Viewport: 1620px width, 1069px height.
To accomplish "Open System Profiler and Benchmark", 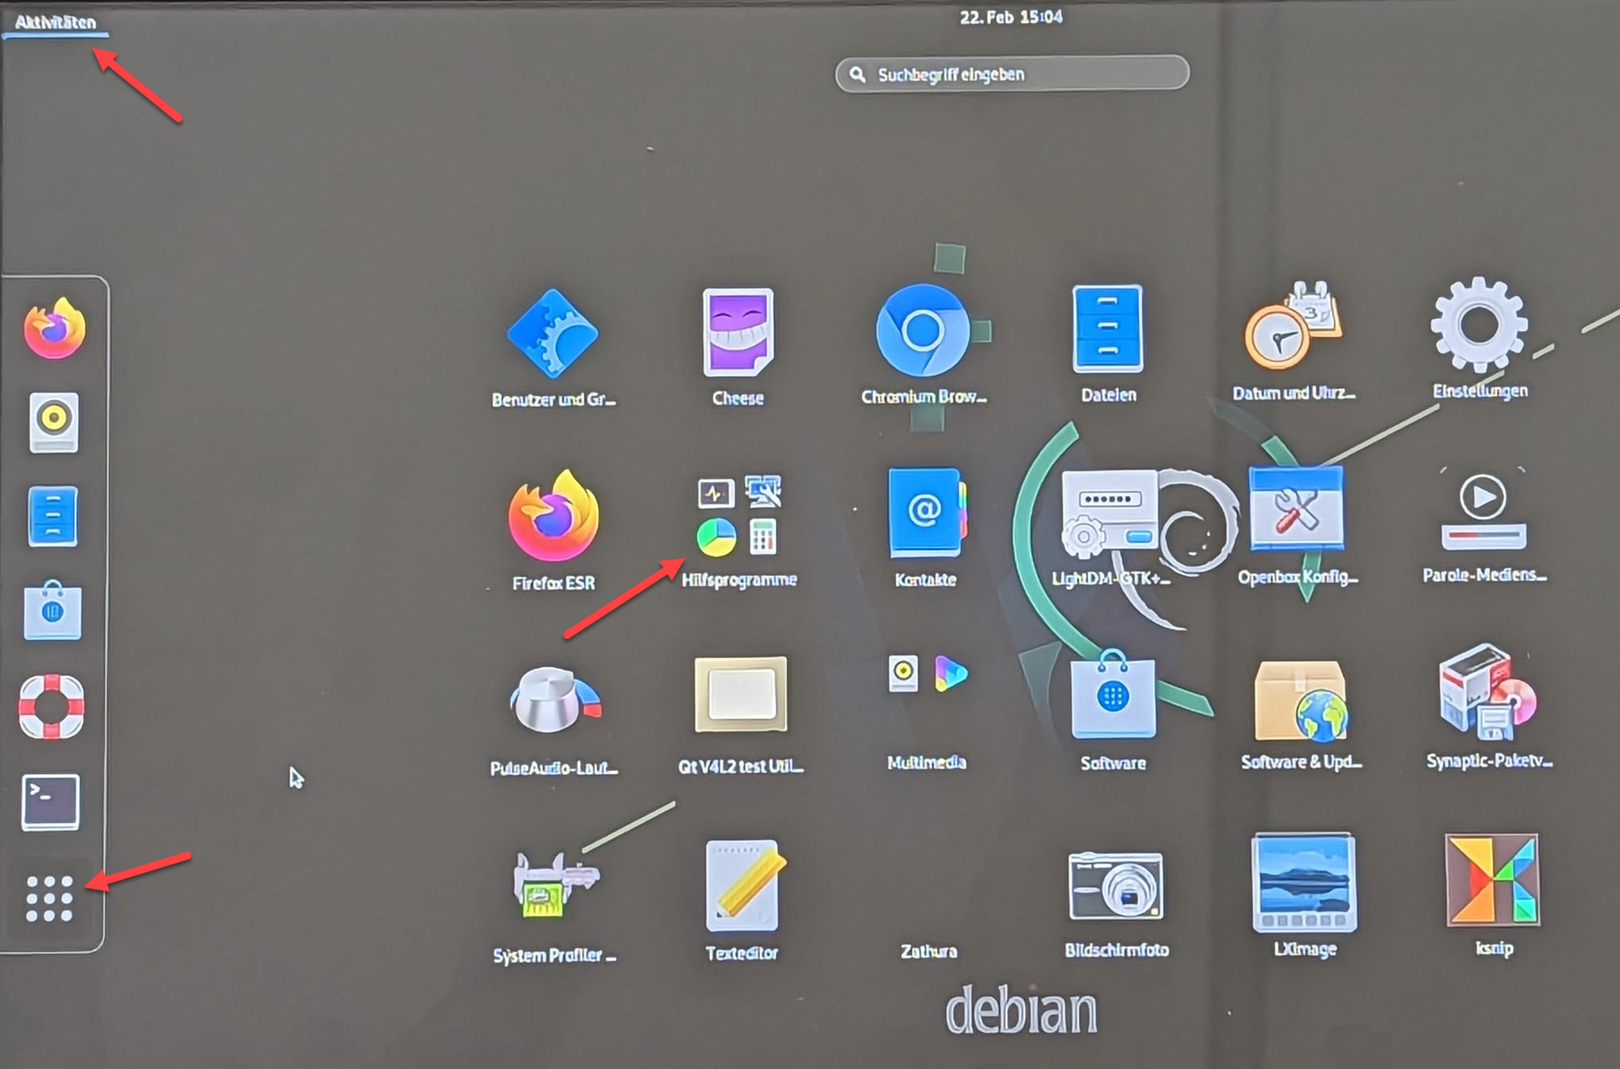I will point(553,907).
